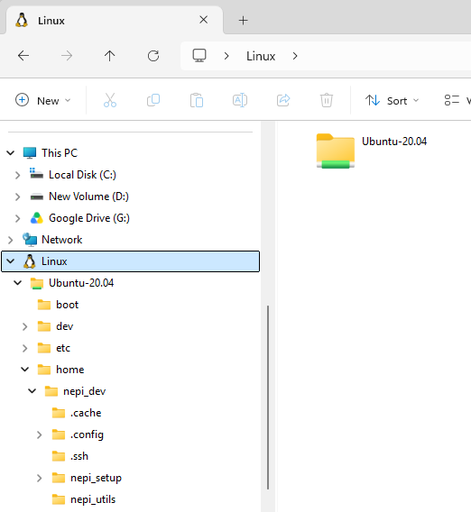Screen dimensions: 471x512
Task: Click the Share icon in toolbar
Action: click(283, 100)
